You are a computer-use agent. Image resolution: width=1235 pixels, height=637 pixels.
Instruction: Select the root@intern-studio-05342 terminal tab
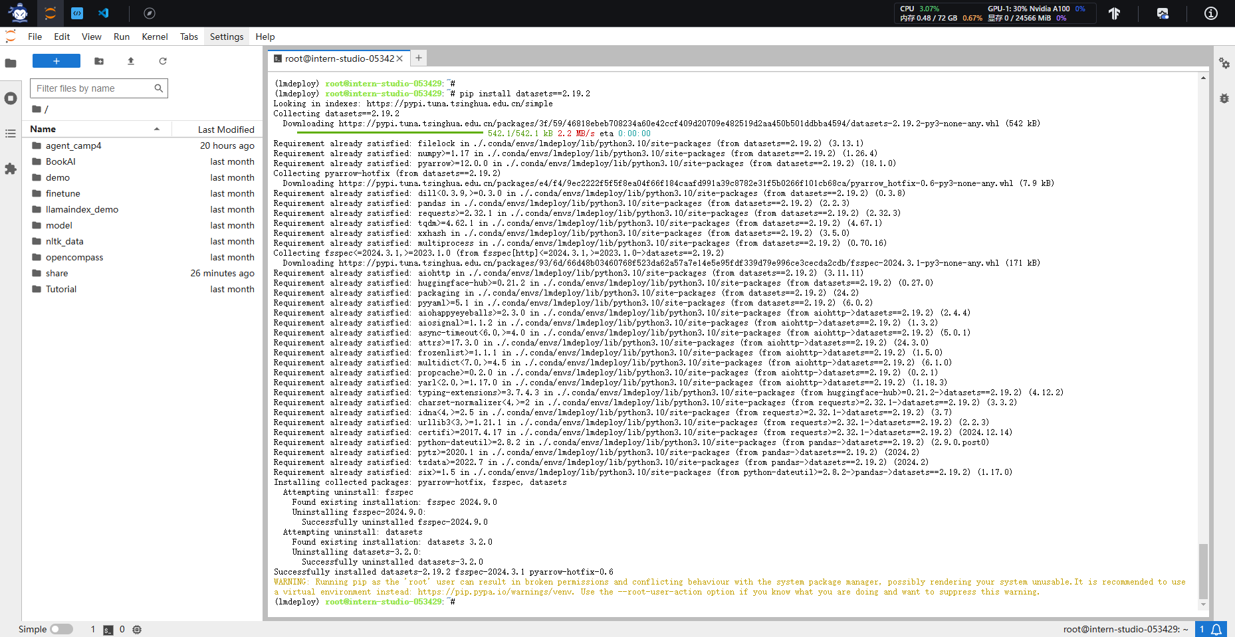coord(338,58)
